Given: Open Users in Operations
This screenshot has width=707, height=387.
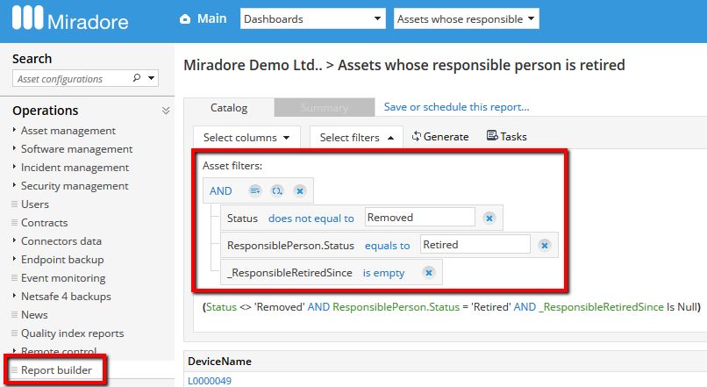Looking at the screenshot, I should 35,204.
